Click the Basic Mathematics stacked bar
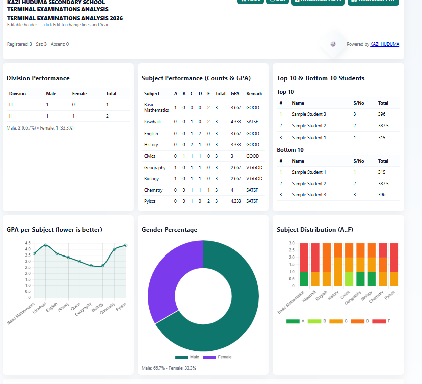The height and width of the screenshot is (384, 422). pyautogui.click(x=304, y=265)
